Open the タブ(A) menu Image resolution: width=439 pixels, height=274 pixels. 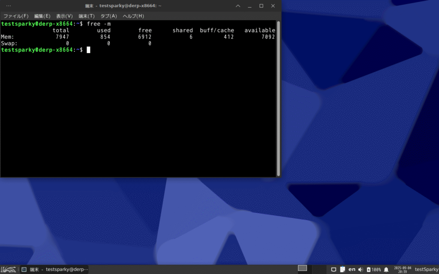[x=108, y=16]
